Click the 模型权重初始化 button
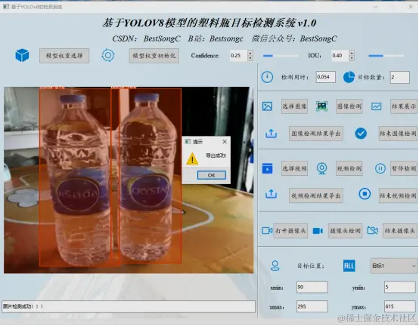419x326 pixels. [154, 56]
